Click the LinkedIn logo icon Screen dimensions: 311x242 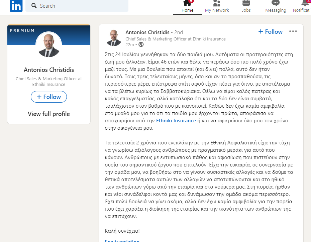(16, 6)
